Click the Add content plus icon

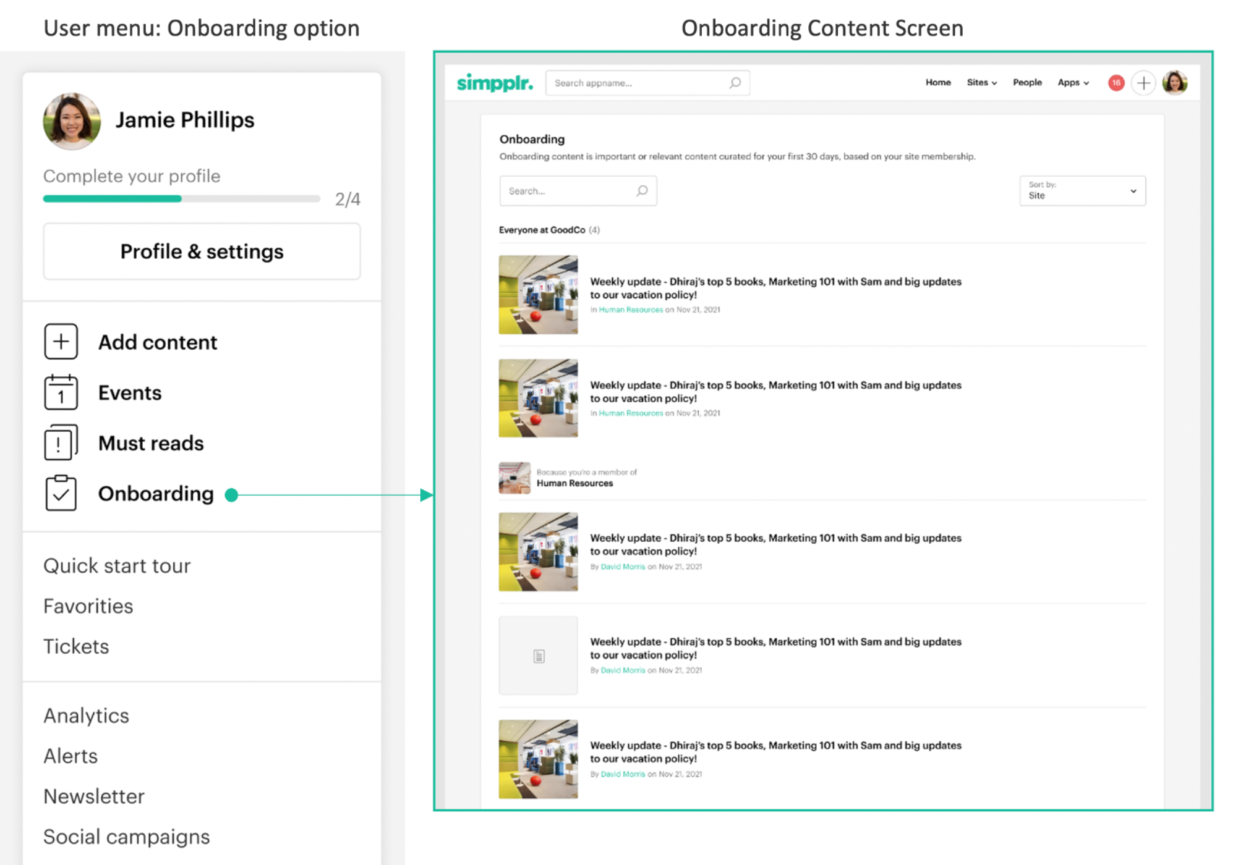coord(61,342)
